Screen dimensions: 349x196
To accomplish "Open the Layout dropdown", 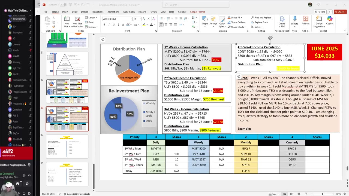I will 91,18.
